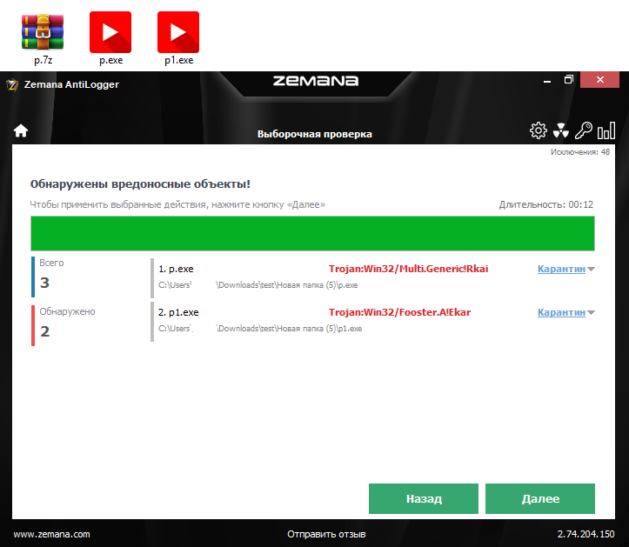The width and height of the screenshot is (629, 547).
Task: Click the file path ending in \p1.exe
Action: pos(260,329)
